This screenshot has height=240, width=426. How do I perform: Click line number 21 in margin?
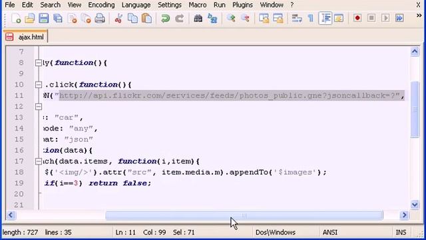click(19, 205)
